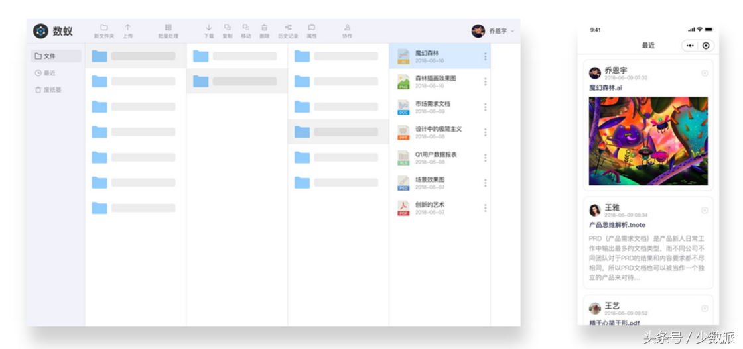Click the 上传 upload arrow icon
This screenshot has width=743, height=349.
(x=127, y=27)
